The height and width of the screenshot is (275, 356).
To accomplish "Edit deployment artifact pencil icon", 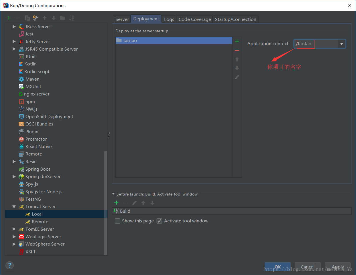I will [237, 77].
